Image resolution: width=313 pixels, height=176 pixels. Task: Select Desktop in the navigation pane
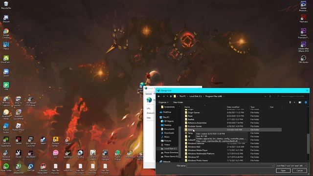click(x=166, y=125)
